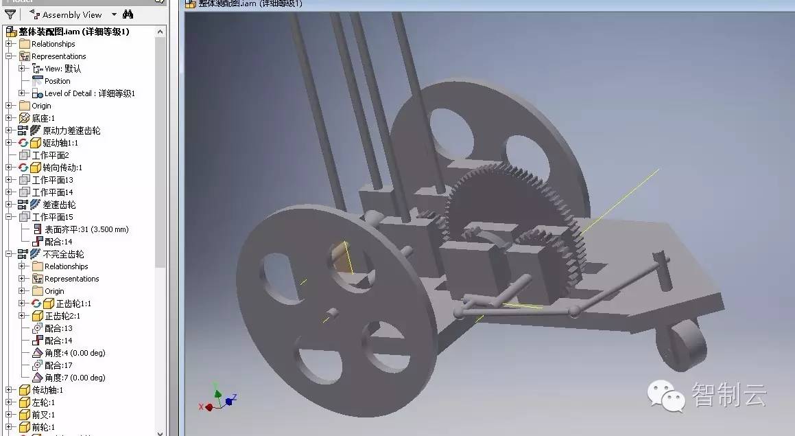Expand Origin under 不完全齿轮
795x436 pixels.
click(x=22, y=291)
